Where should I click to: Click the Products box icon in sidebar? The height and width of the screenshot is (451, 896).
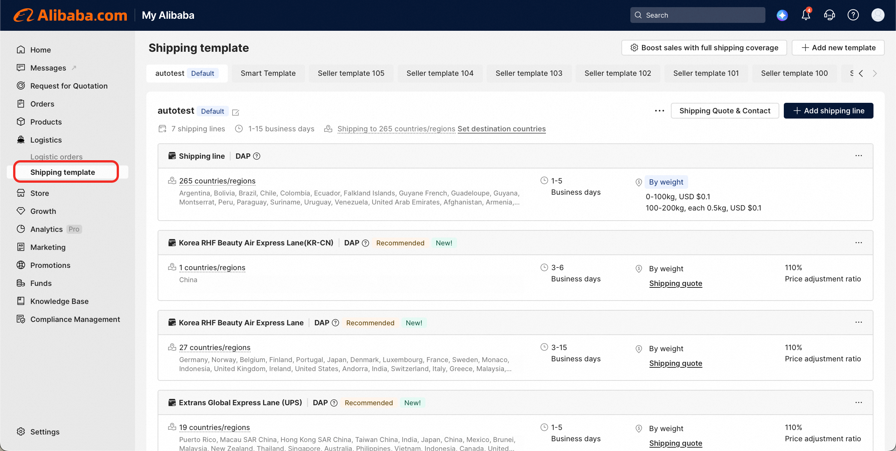(21, 122)
